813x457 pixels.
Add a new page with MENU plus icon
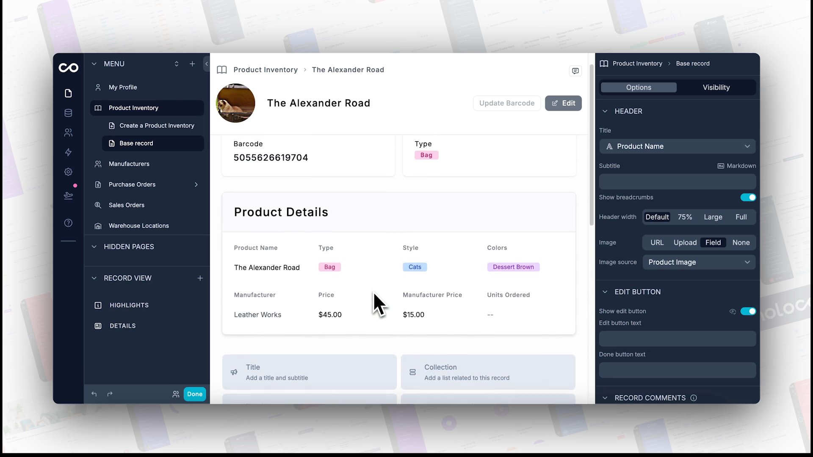click(192, 64)
